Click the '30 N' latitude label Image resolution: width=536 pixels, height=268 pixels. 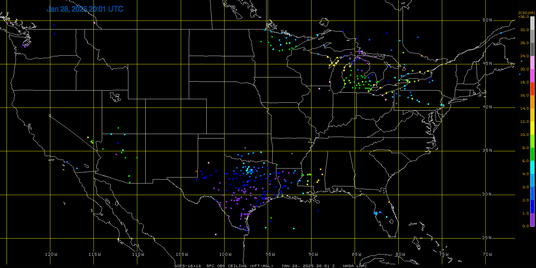click(487, 194)
